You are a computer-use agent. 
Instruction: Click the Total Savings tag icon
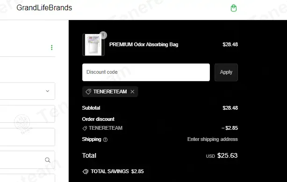tap(85, 172)
